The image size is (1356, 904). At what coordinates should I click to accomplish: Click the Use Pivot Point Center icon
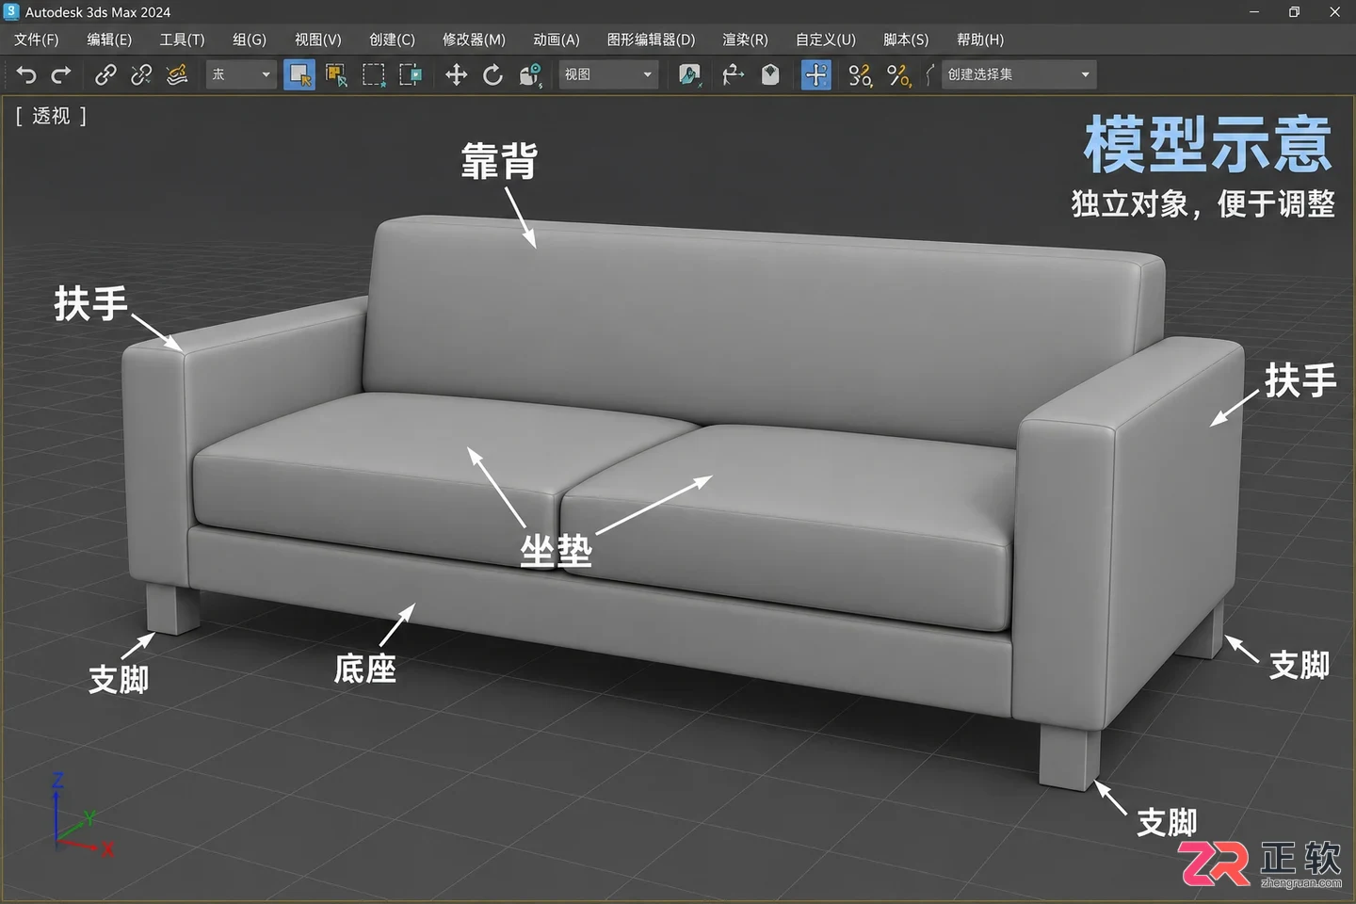(733, 75)
